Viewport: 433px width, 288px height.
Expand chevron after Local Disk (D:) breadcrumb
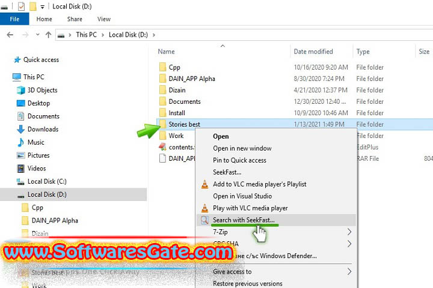click(x=154, y=35)
